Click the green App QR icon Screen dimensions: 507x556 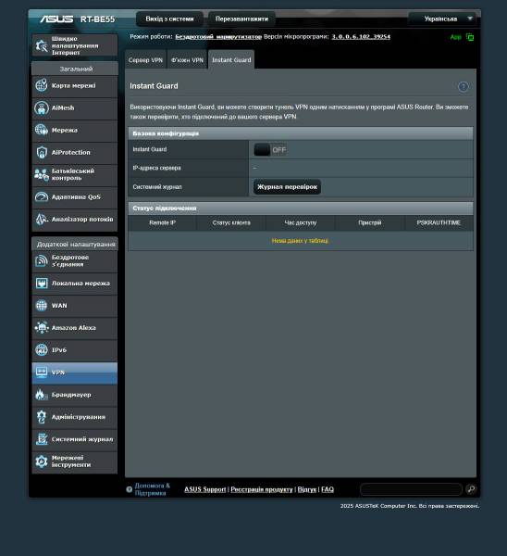click(470, 37)
